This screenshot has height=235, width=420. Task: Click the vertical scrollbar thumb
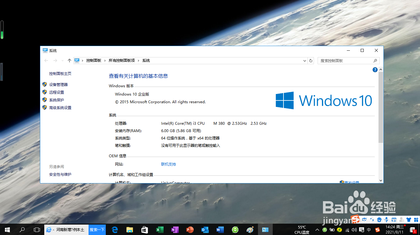click(x=381, y=108)
